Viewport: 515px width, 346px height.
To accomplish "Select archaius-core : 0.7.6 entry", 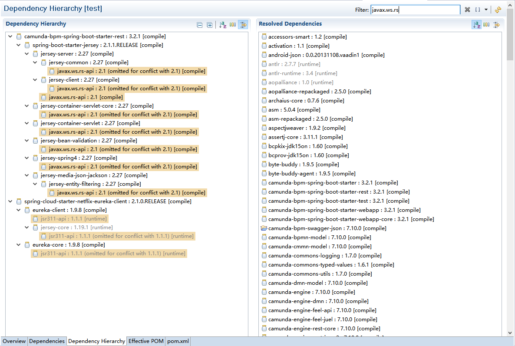I will click(303, 101).
